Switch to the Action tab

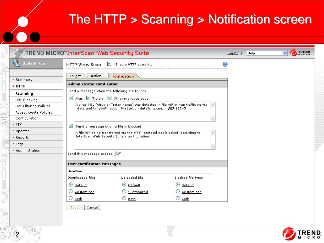click(96, 76)
